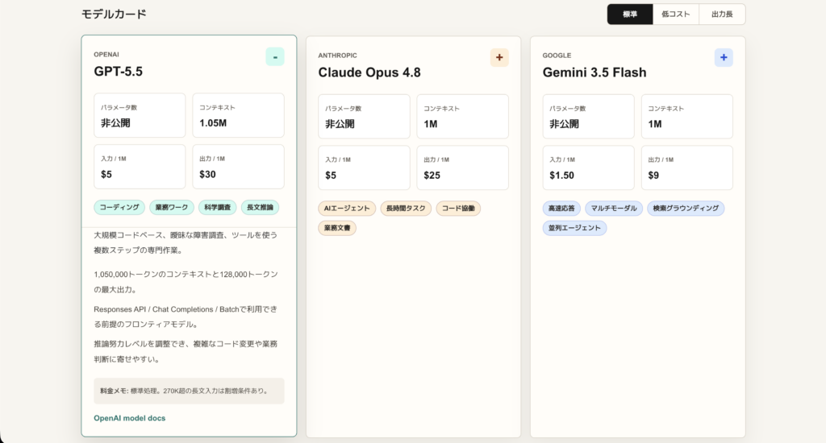The width and height of the screenshot is (826, 443).
Task: Click the 長時間タスク tag
Action: tap(407, 209)
